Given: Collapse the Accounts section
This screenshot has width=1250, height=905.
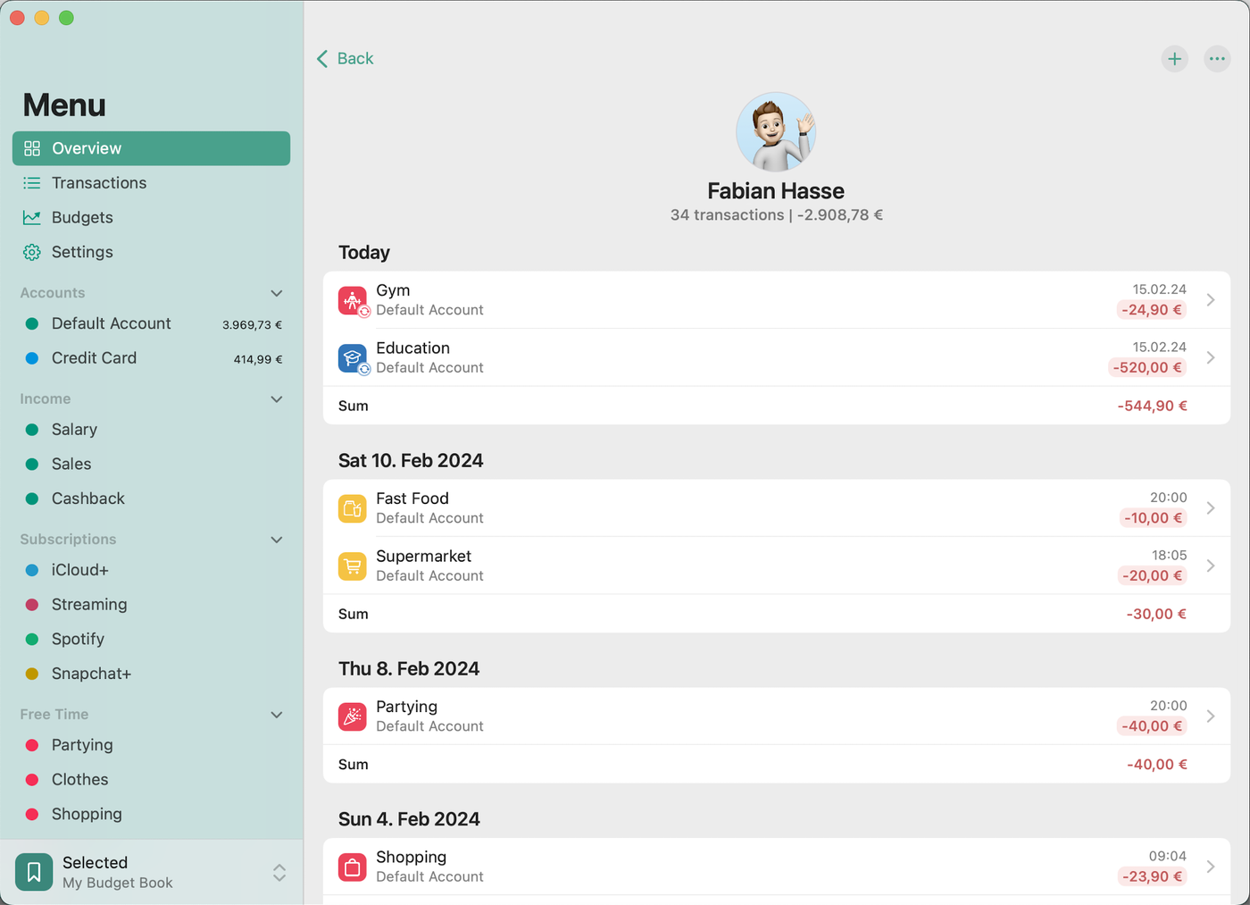Looking at the screenshot, I should click(277, 293).
